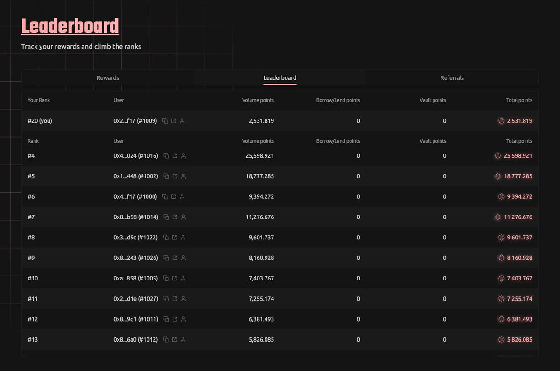560x371 pixels.
Task: View profile icon for 0x3...d9c (#1022)
Action: coord(183,238)
